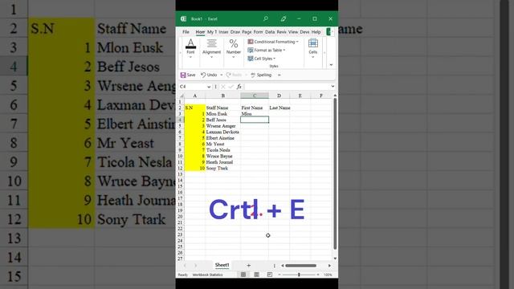The height and width of the screenshot is (289, 514).
Task: Open the Help ribbon tab
Action: 316,32
